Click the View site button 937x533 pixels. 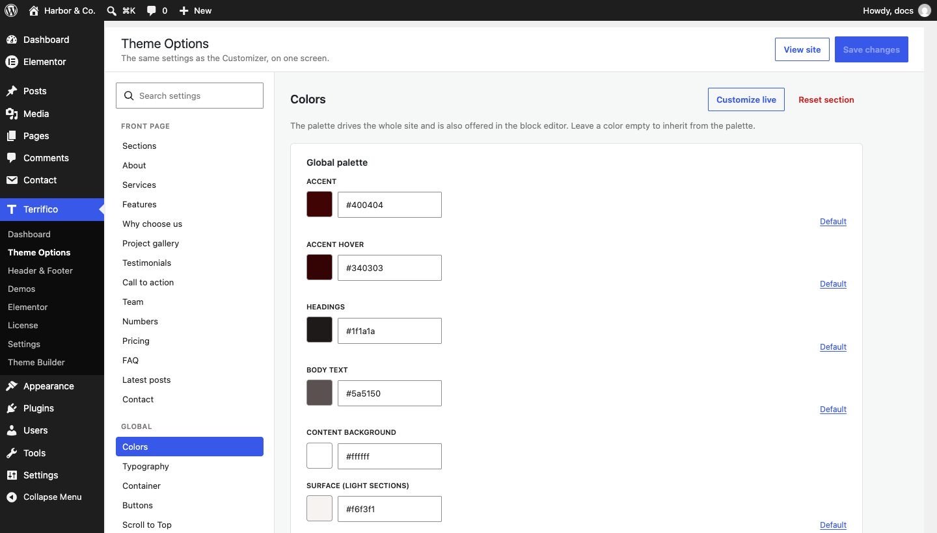pos(802,49)
